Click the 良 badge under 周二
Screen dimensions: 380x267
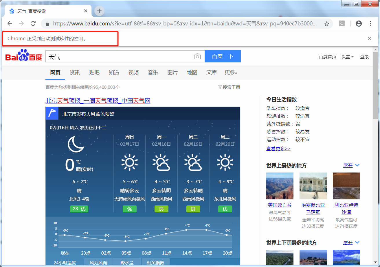[x=193, y=209]
